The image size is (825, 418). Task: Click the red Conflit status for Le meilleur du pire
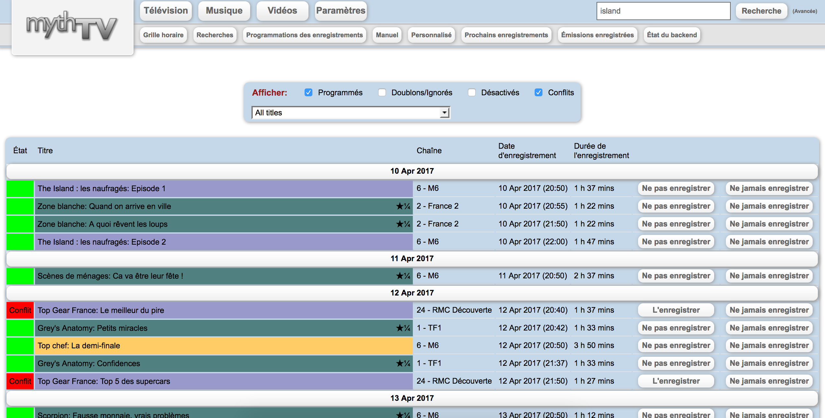(x=20, y=310)
